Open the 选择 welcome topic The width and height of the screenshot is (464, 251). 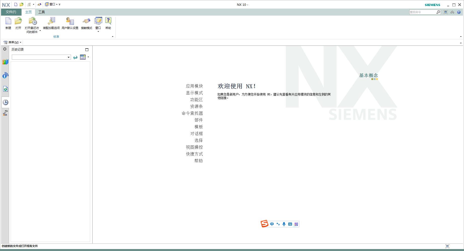(199, 140)
